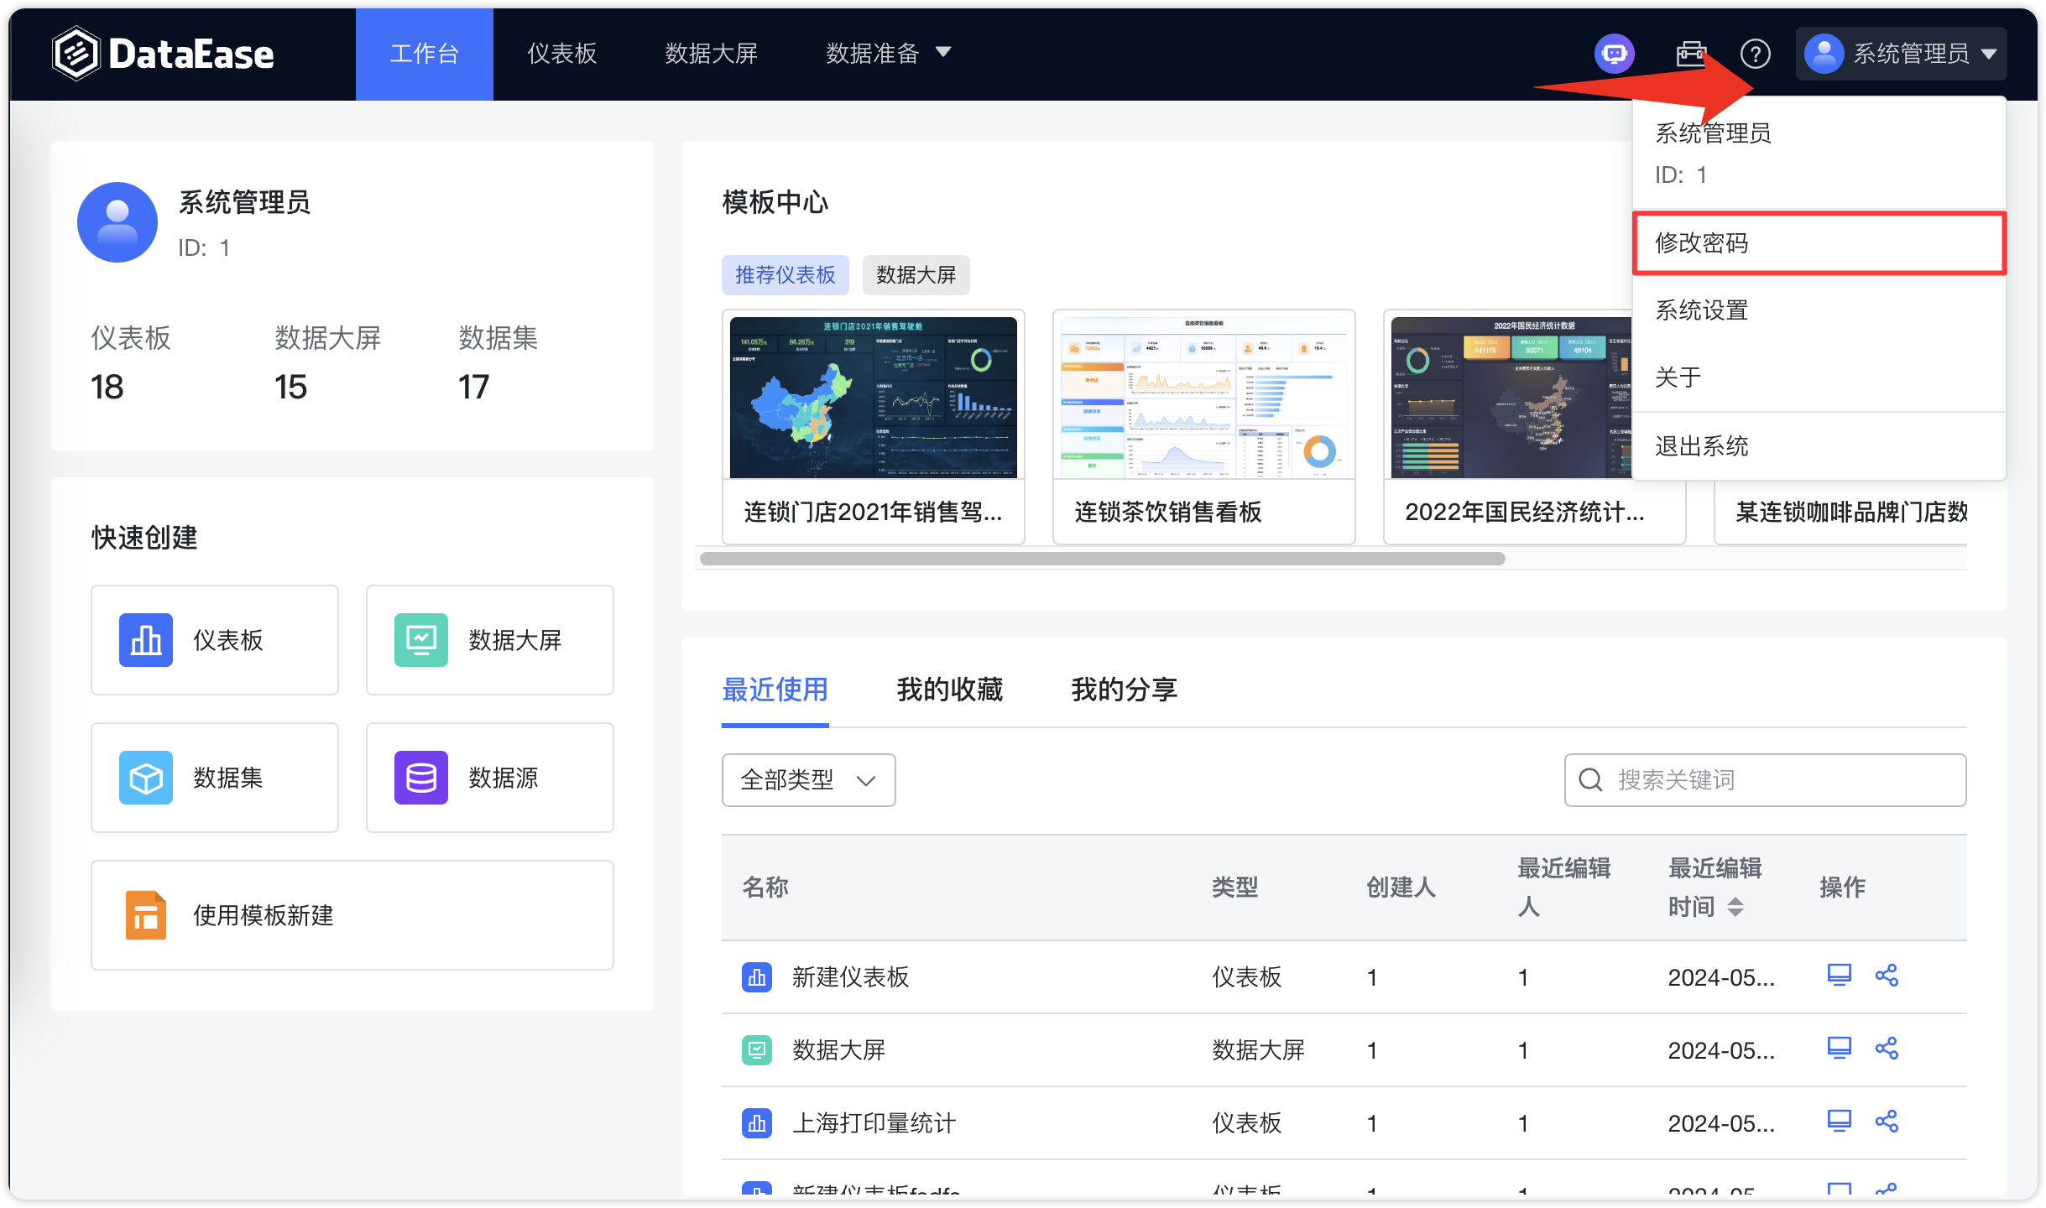The width and height of the screenshot is (2046, 1208).
Task: Open the 数据准备 dropdown menu
Action: (886, 53)
